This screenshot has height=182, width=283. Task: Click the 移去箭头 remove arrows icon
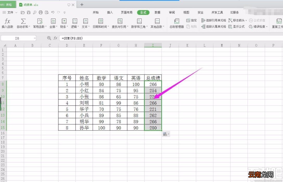pos(230,20)
